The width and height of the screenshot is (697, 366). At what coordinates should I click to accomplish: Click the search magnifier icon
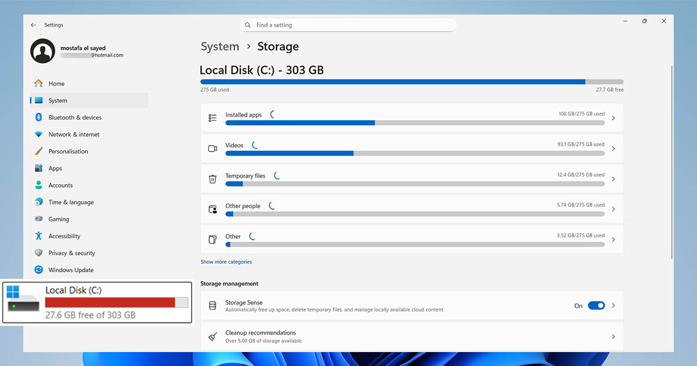pos(248,25)
